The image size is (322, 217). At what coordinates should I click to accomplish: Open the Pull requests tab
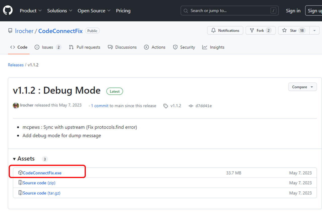tap(85, 47)
